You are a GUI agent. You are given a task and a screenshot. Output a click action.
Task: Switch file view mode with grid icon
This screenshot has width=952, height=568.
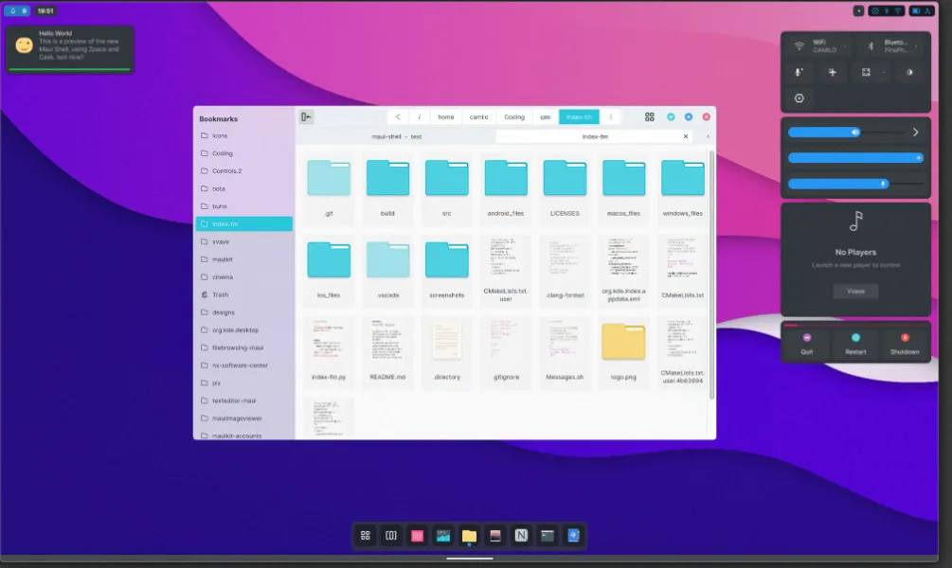649,117
